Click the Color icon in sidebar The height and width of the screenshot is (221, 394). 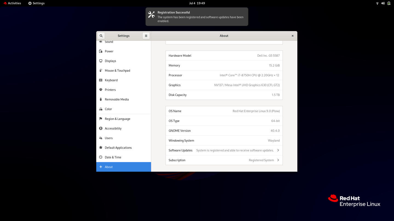pos(101,109)
